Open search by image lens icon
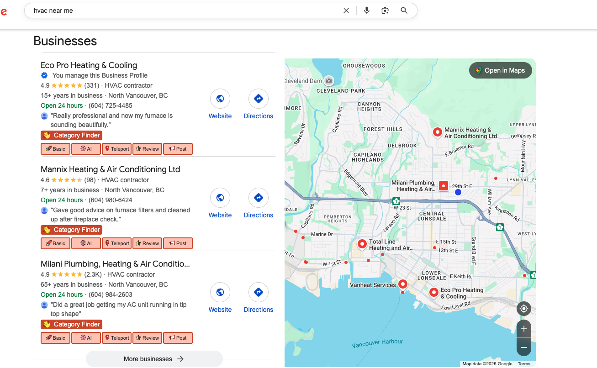The height and width of the screenshot is (368, 597). [x=385, y=11]
